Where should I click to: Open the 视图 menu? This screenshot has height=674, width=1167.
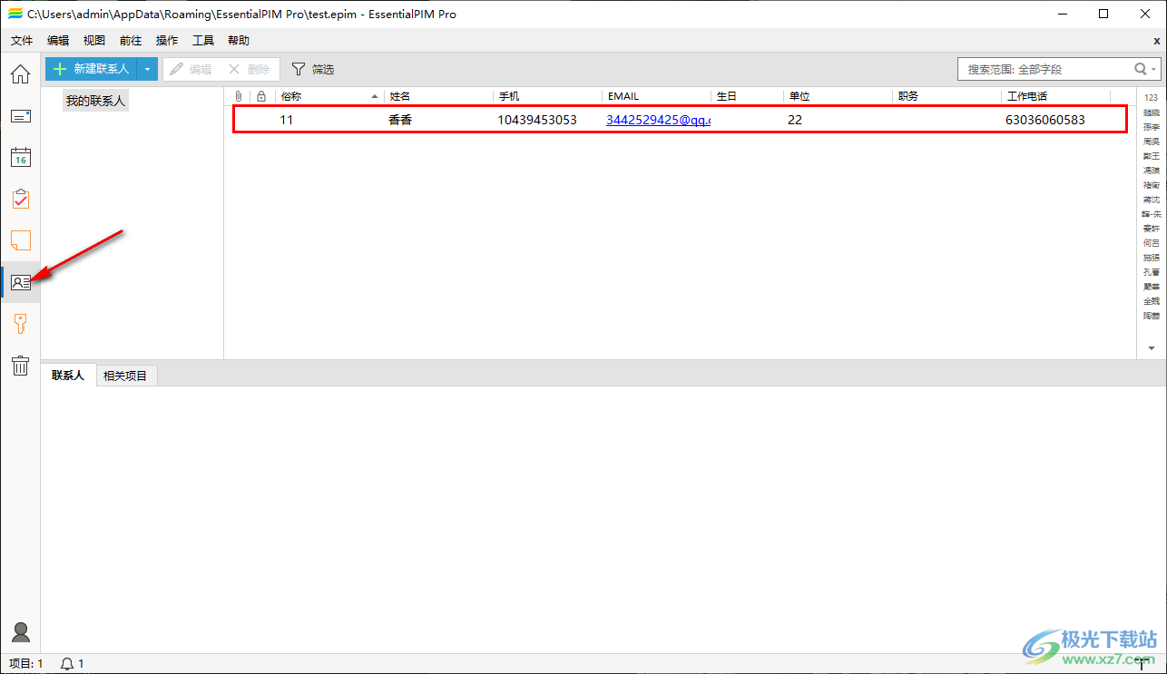94,41
